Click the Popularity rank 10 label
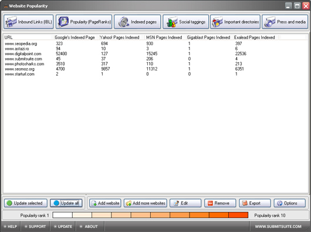 (x=270, y=216)
